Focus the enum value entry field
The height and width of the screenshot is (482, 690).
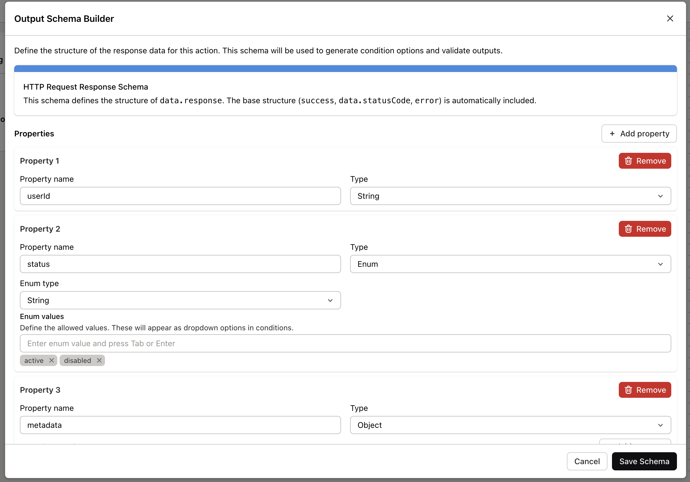(345, 344)
